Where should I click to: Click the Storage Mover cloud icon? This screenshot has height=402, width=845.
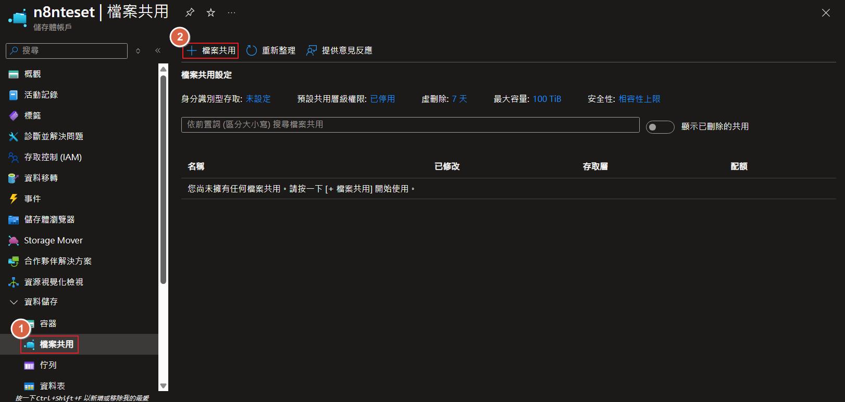pyautogui.click(x=14, y=241)
